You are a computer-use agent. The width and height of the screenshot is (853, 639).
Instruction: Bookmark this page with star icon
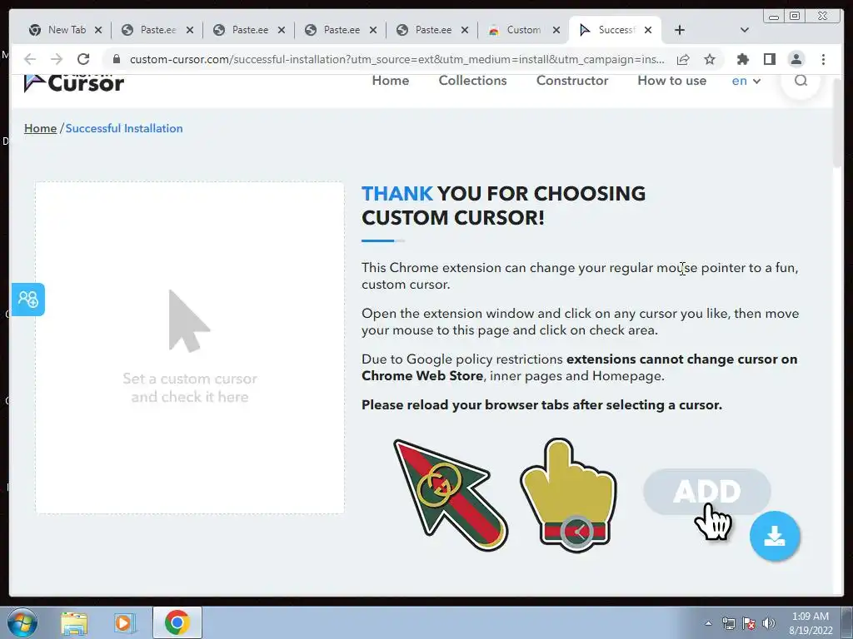pos(710,59)
